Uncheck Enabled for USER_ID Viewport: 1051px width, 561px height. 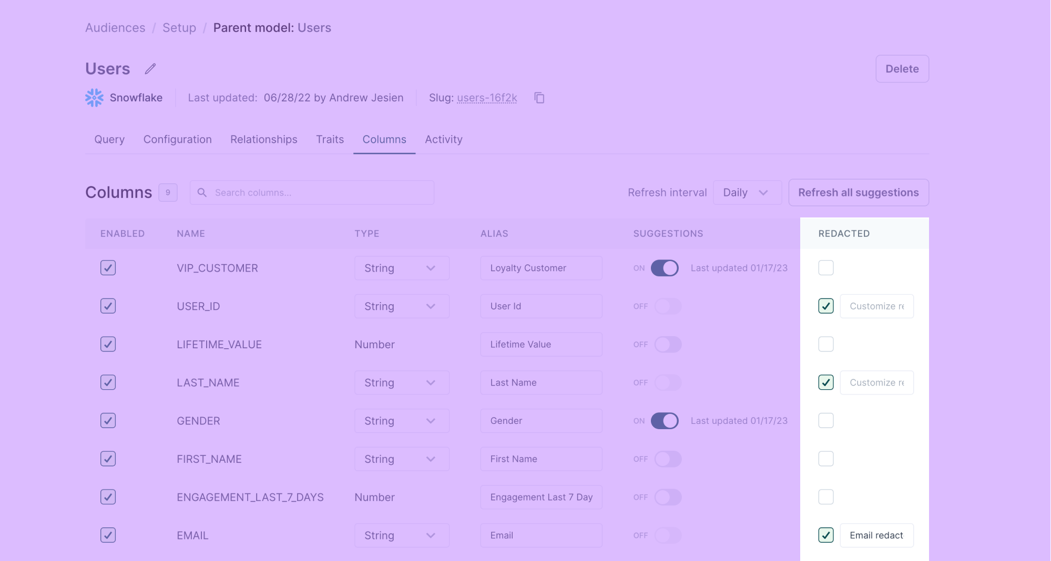pos(108,306)
